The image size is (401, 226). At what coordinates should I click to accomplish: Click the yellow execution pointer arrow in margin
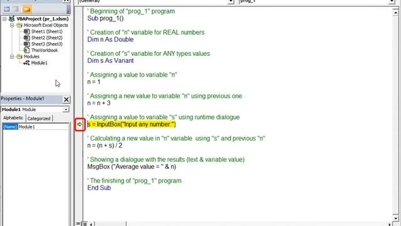(x=80, y=124)
